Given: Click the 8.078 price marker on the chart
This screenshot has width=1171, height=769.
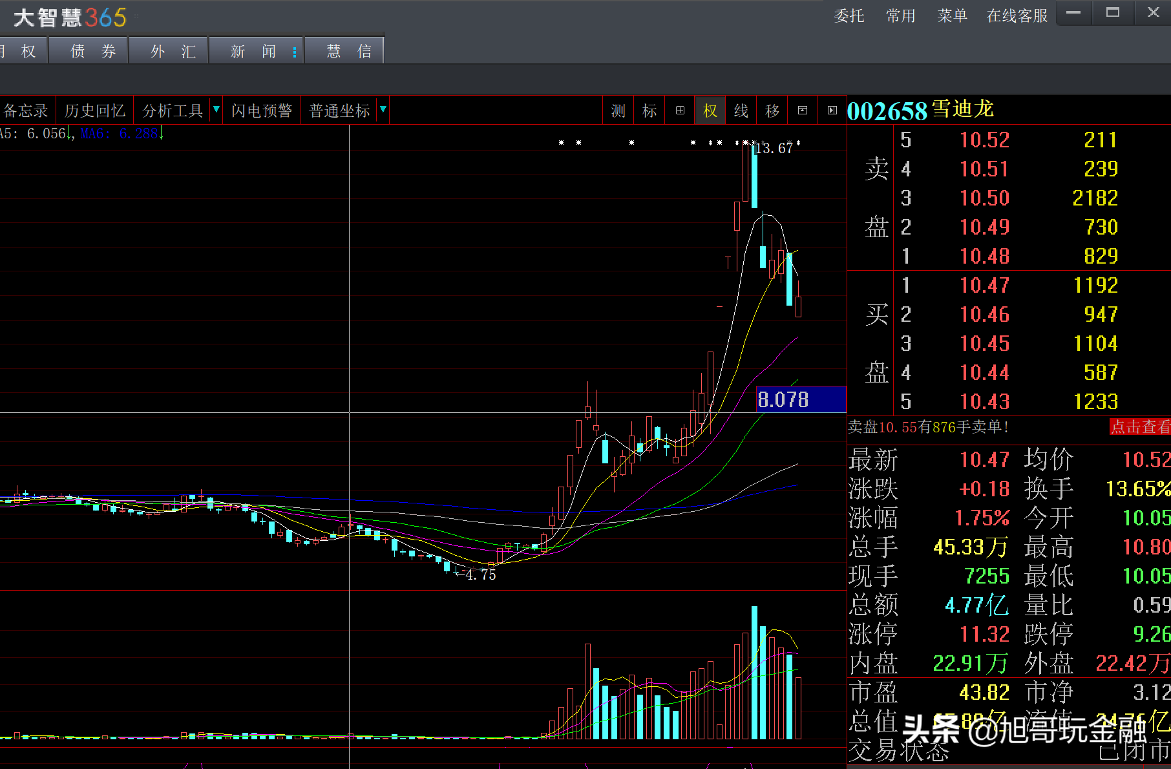Looking at the screenshot, I should point(801,399).
